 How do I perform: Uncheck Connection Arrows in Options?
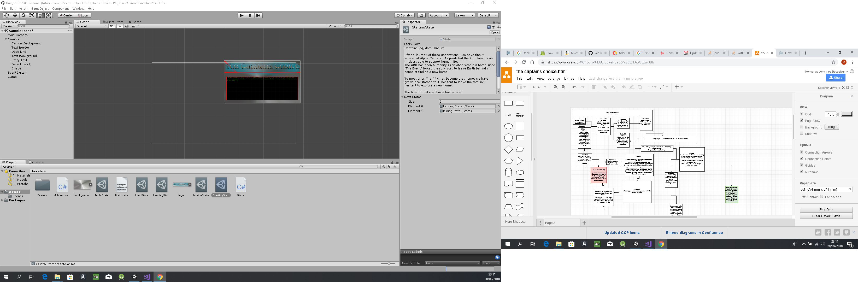click(x=802, y=152)
